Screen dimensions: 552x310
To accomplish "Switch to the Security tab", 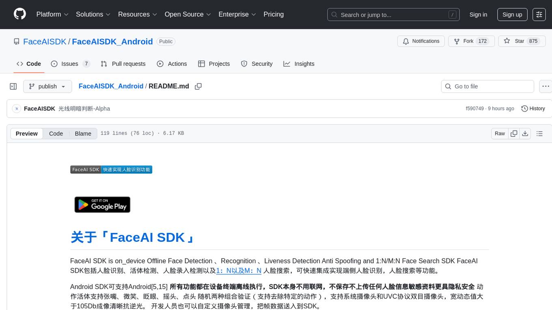I will (x=257, y=64).
